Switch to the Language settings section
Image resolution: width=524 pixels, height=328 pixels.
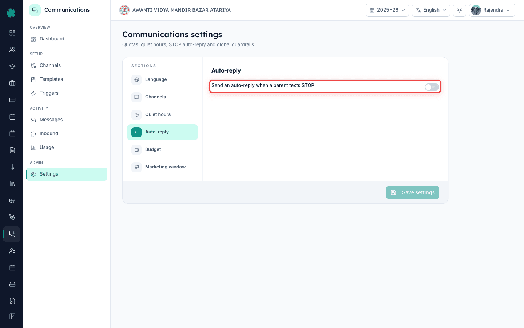(162, 79)
